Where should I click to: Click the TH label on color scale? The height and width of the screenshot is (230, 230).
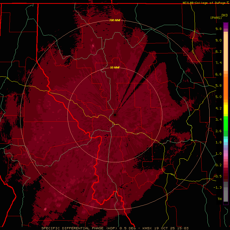click(x=220, y=199)
